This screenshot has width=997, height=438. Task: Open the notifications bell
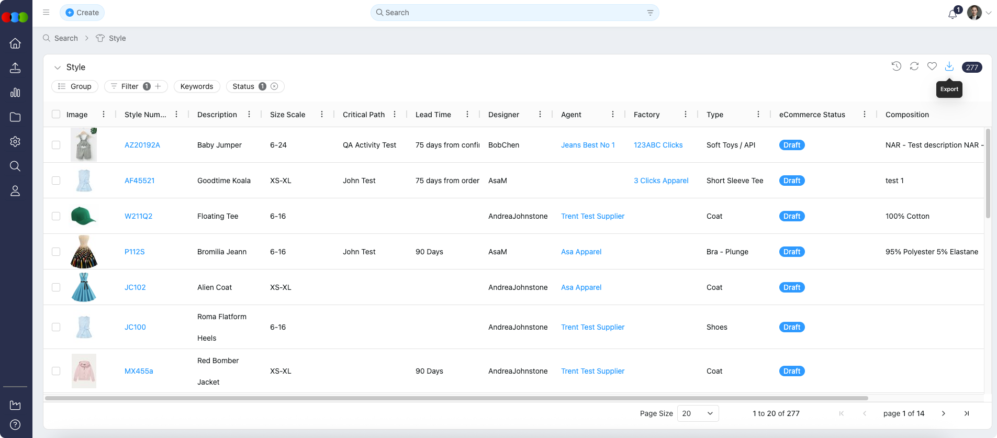pos(953,14)
